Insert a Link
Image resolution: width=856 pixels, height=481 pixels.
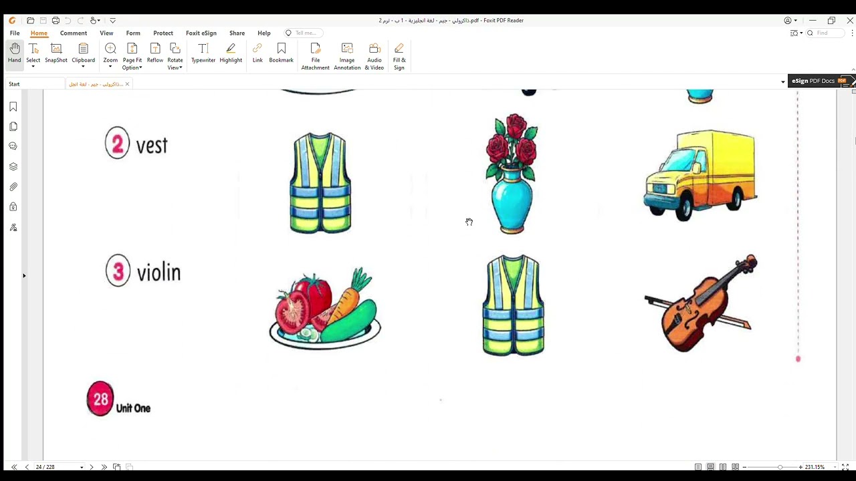(x=257, y=53)
